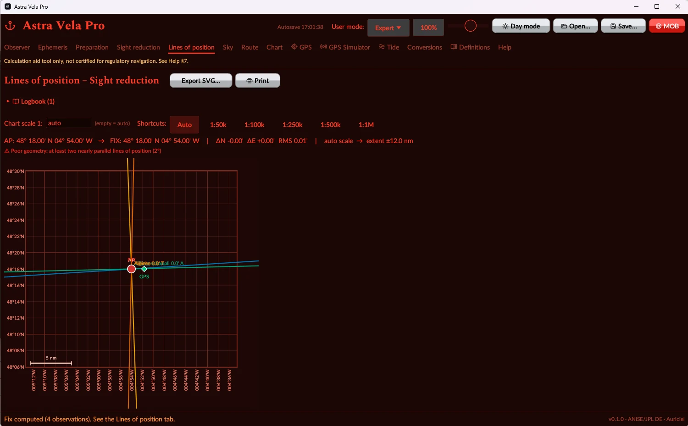Switch to the Sky tab

228,47
